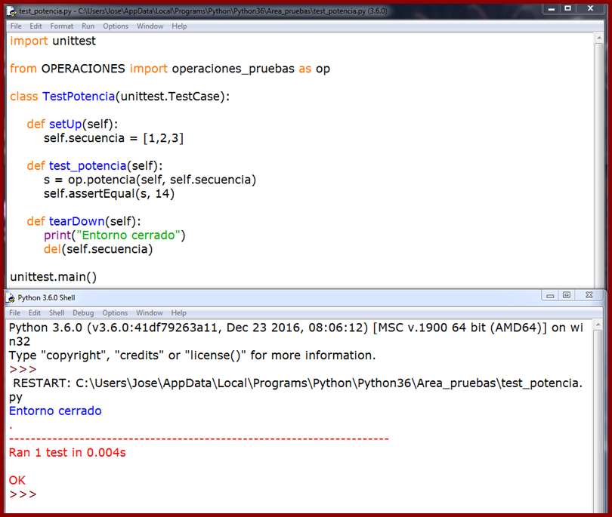Click the IDLE file icon in editor title bar
This screenshot has height=517, width=612.
click(12, 11)
